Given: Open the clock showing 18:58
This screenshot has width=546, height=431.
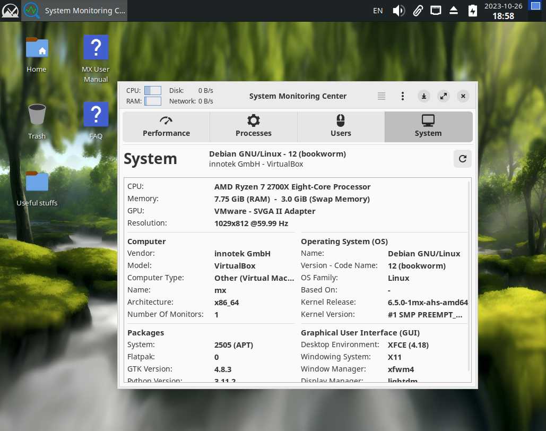Looking at the screenshot, I should (x=503, y=11).
